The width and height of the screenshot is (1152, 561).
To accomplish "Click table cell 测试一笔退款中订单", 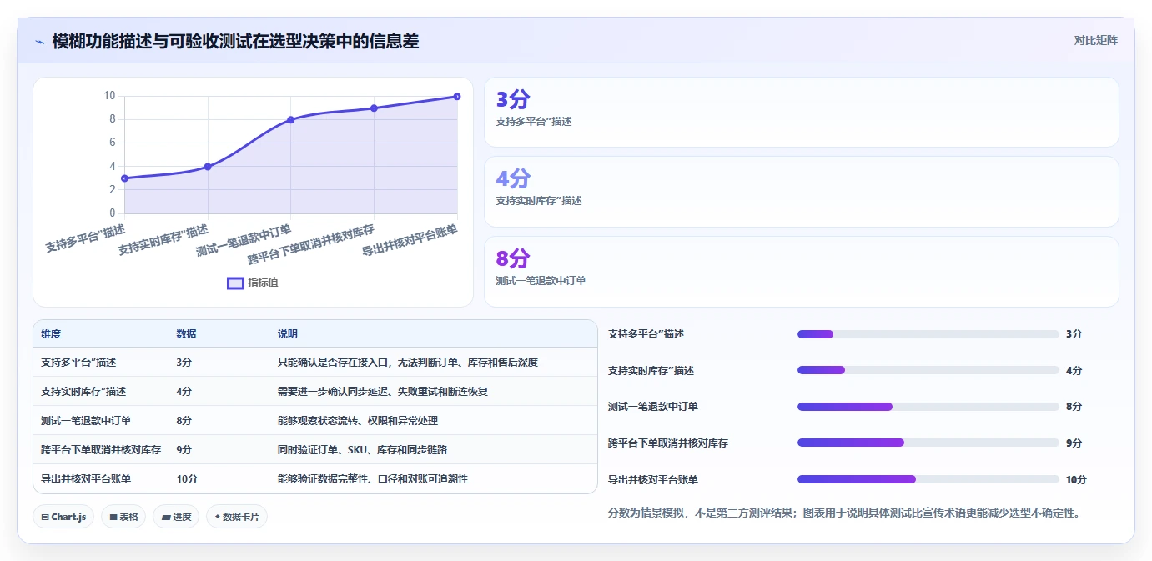I will [86, 421].
